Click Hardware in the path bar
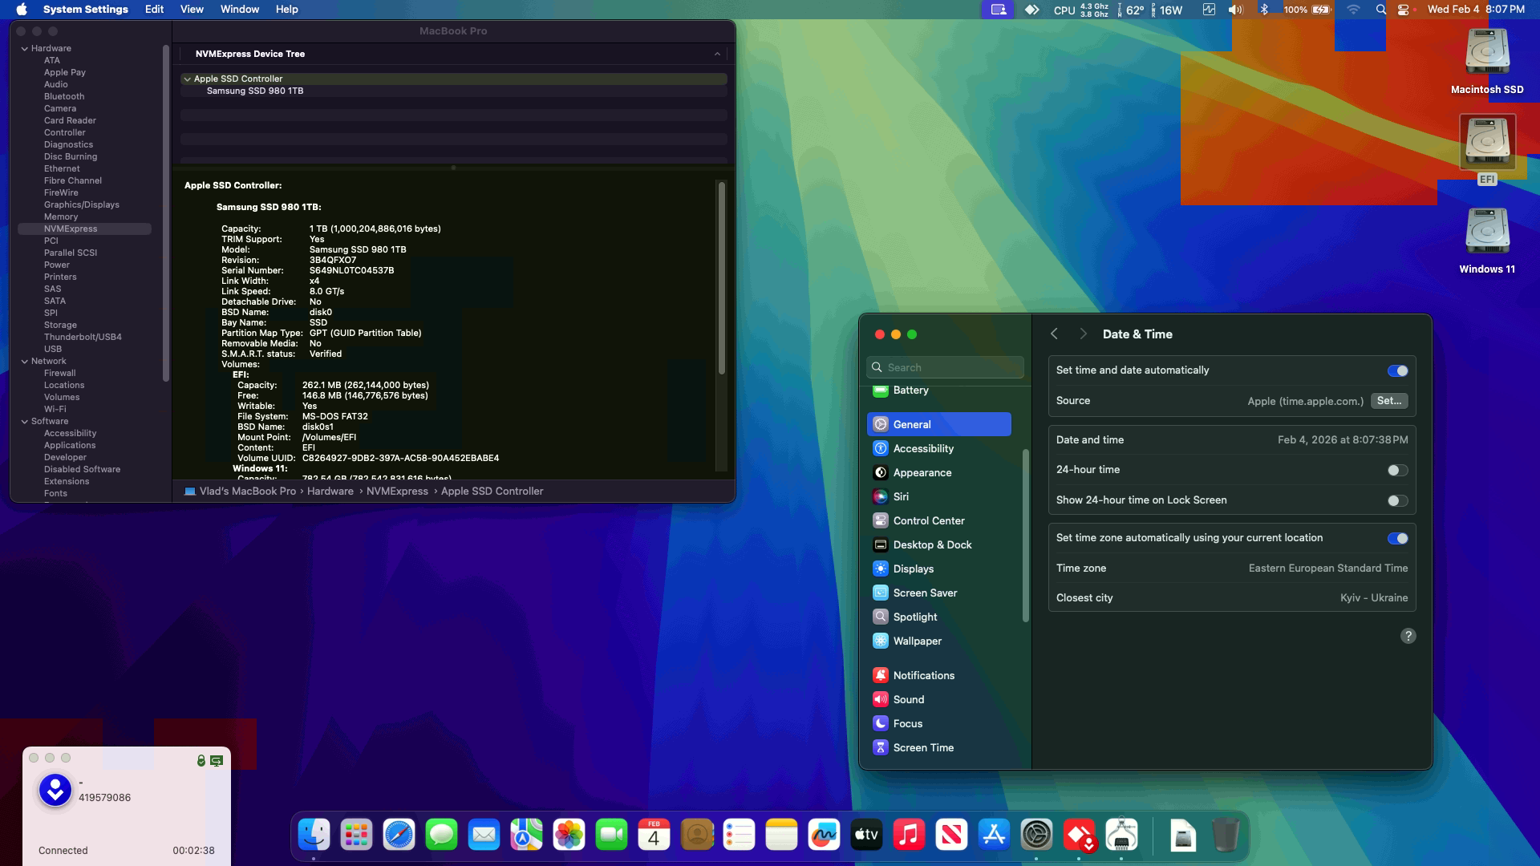 coord(330,492)
